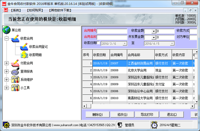This screenshot has width=200, height=131.
Task: Click the 开发票金额 value input field
Action: 165,37
